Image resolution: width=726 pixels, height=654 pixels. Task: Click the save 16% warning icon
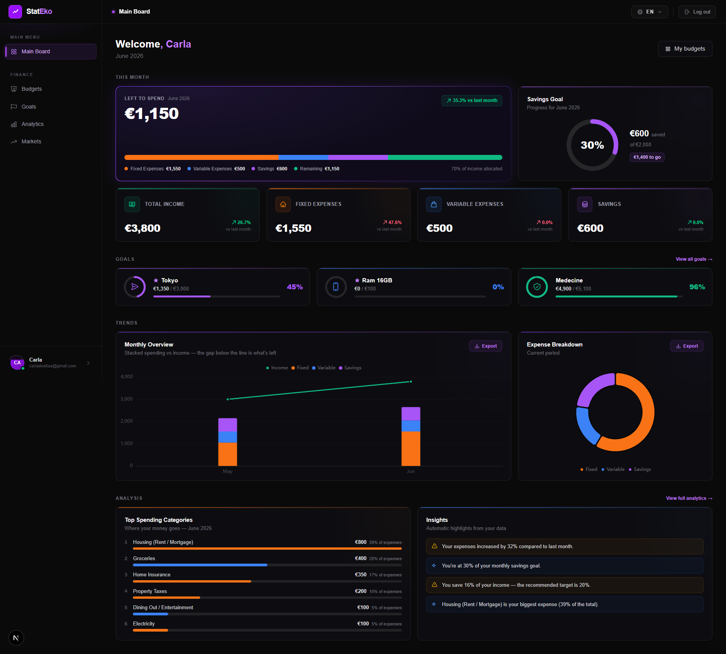click(x=434, y=585)
